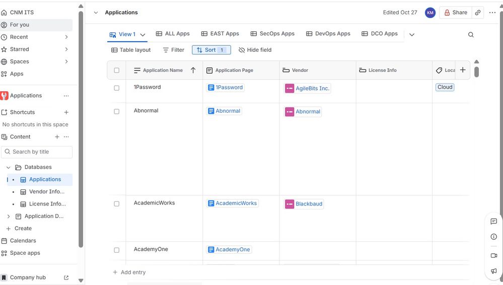
Task: Show more views dropdown chevron
Action: pos(412,35)
